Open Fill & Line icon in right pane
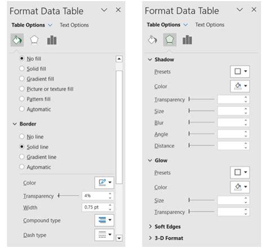 click(x=153, y=39)
